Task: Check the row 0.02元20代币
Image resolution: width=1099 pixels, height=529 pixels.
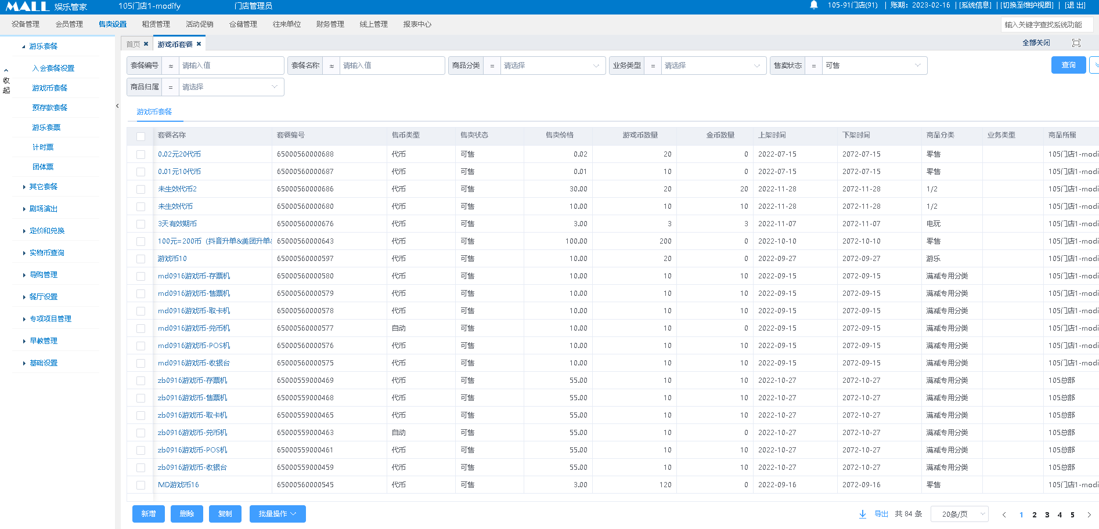Action: pyautogui.click(x=140, y=154)
